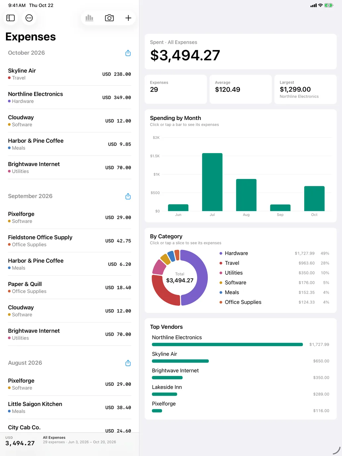Share October 2026 expenses
The width and height of the screenshot is (342, 456).
click(128, 53)
